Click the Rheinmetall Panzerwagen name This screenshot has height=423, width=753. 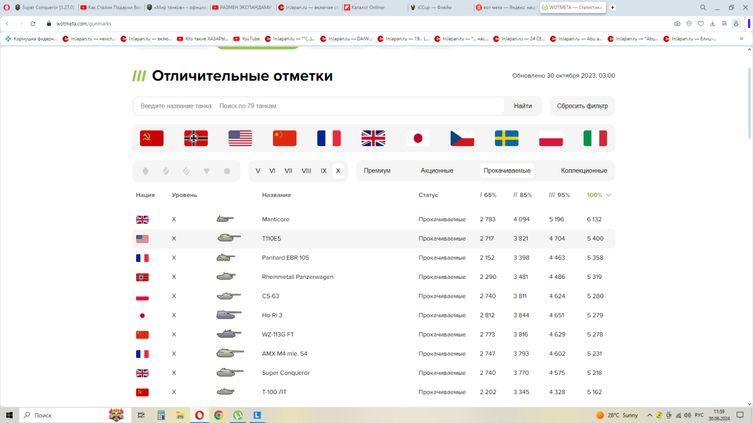tap(297, 277)
